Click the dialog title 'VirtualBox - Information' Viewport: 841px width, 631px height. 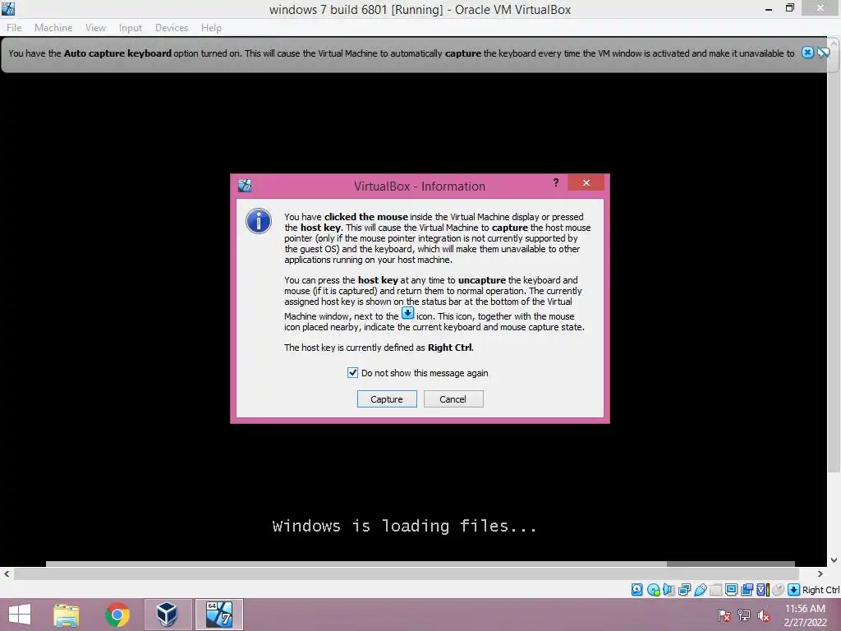point(420,187)
